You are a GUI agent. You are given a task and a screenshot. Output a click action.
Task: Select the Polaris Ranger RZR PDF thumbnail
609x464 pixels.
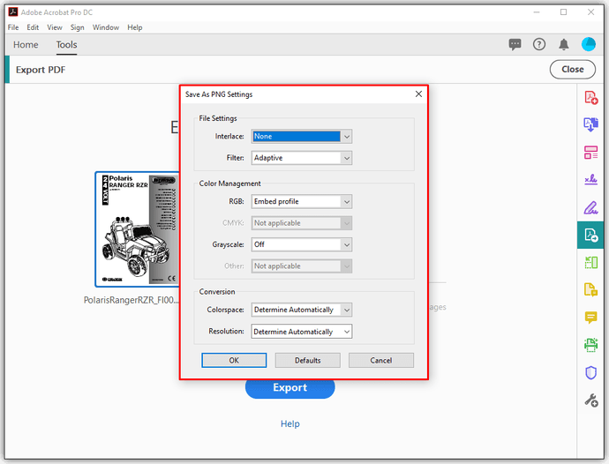pyautogui.click(x=138, y=229)
